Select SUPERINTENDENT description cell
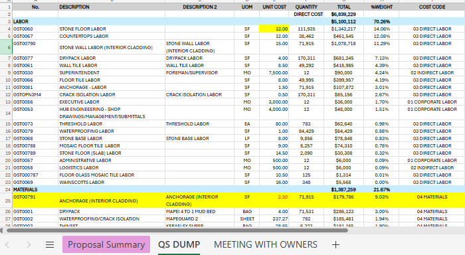Viewport: 465px width, 255px height. coord(112,72)
